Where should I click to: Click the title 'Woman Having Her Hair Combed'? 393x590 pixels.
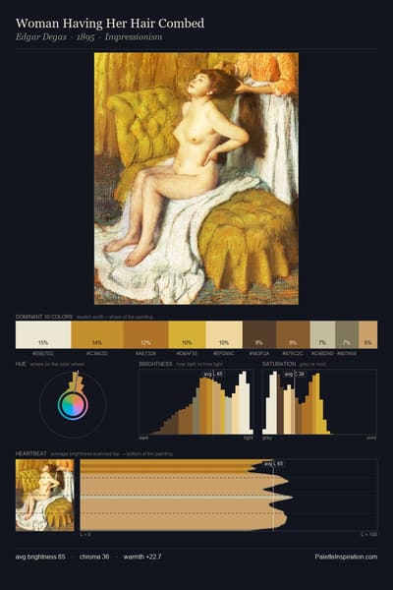tap(110, 24)
